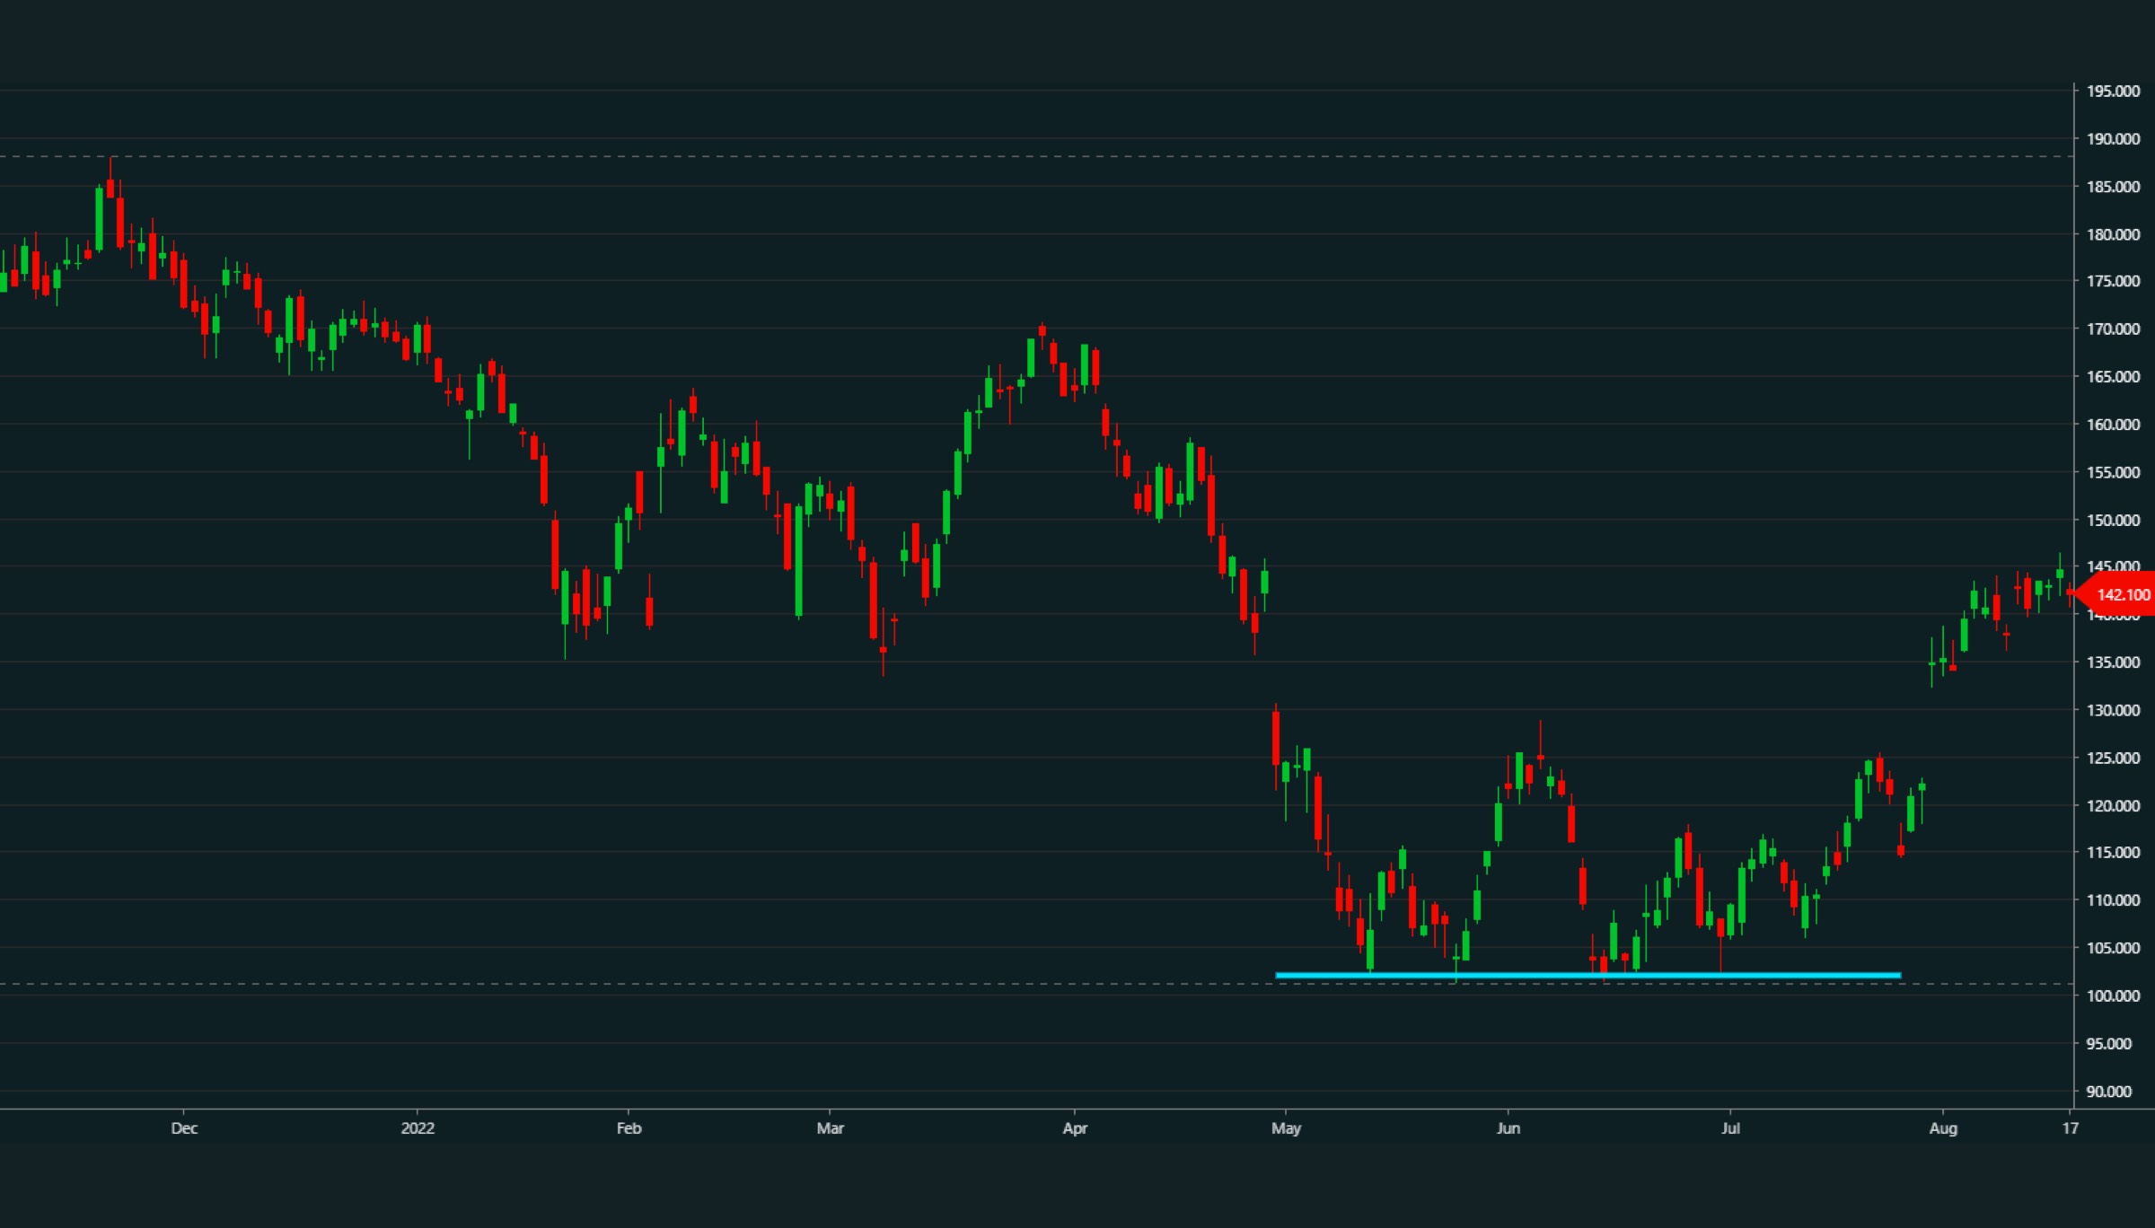Click the 110.000 price axis label
2155x1228 pixels.
click(2113, 899)
